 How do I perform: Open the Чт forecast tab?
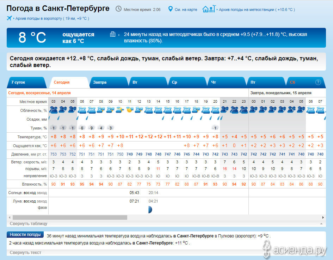coord(227,83)
